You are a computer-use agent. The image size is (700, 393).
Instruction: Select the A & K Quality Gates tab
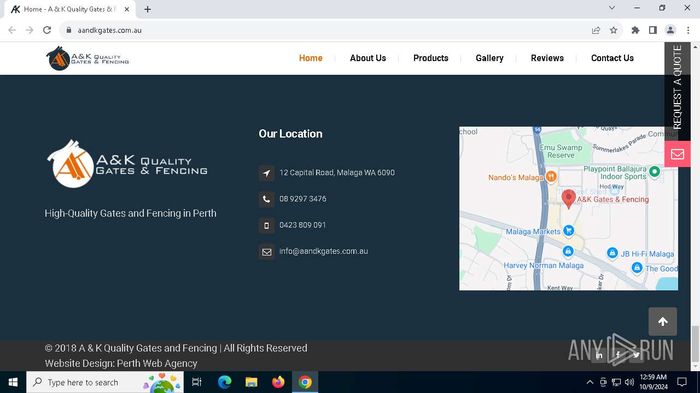point(70,9)
